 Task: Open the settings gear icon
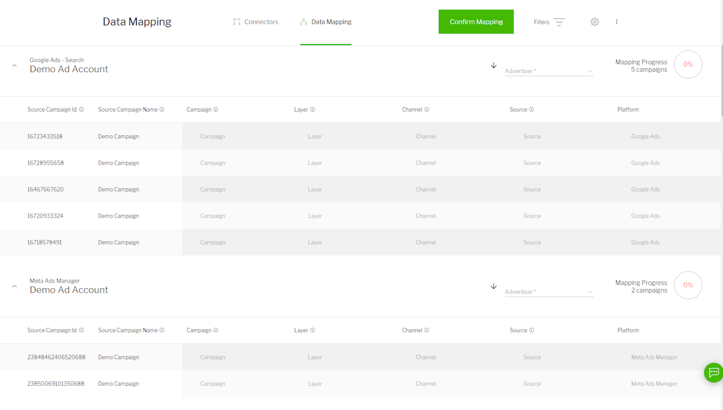[594, 22]
